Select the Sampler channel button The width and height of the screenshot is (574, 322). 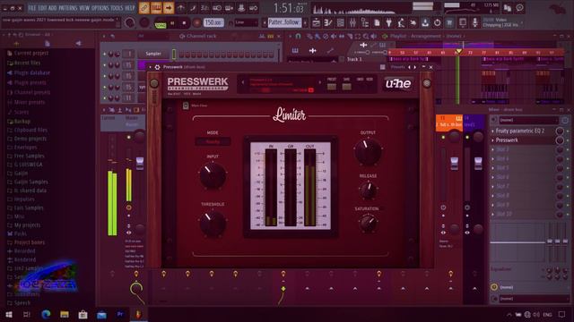(x=153, y=54)
